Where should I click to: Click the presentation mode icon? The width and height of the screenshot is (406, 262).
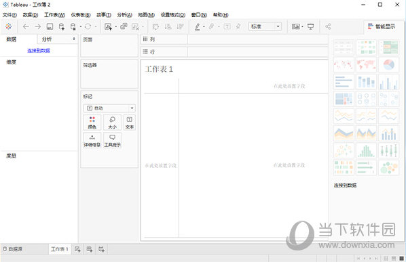310,26
